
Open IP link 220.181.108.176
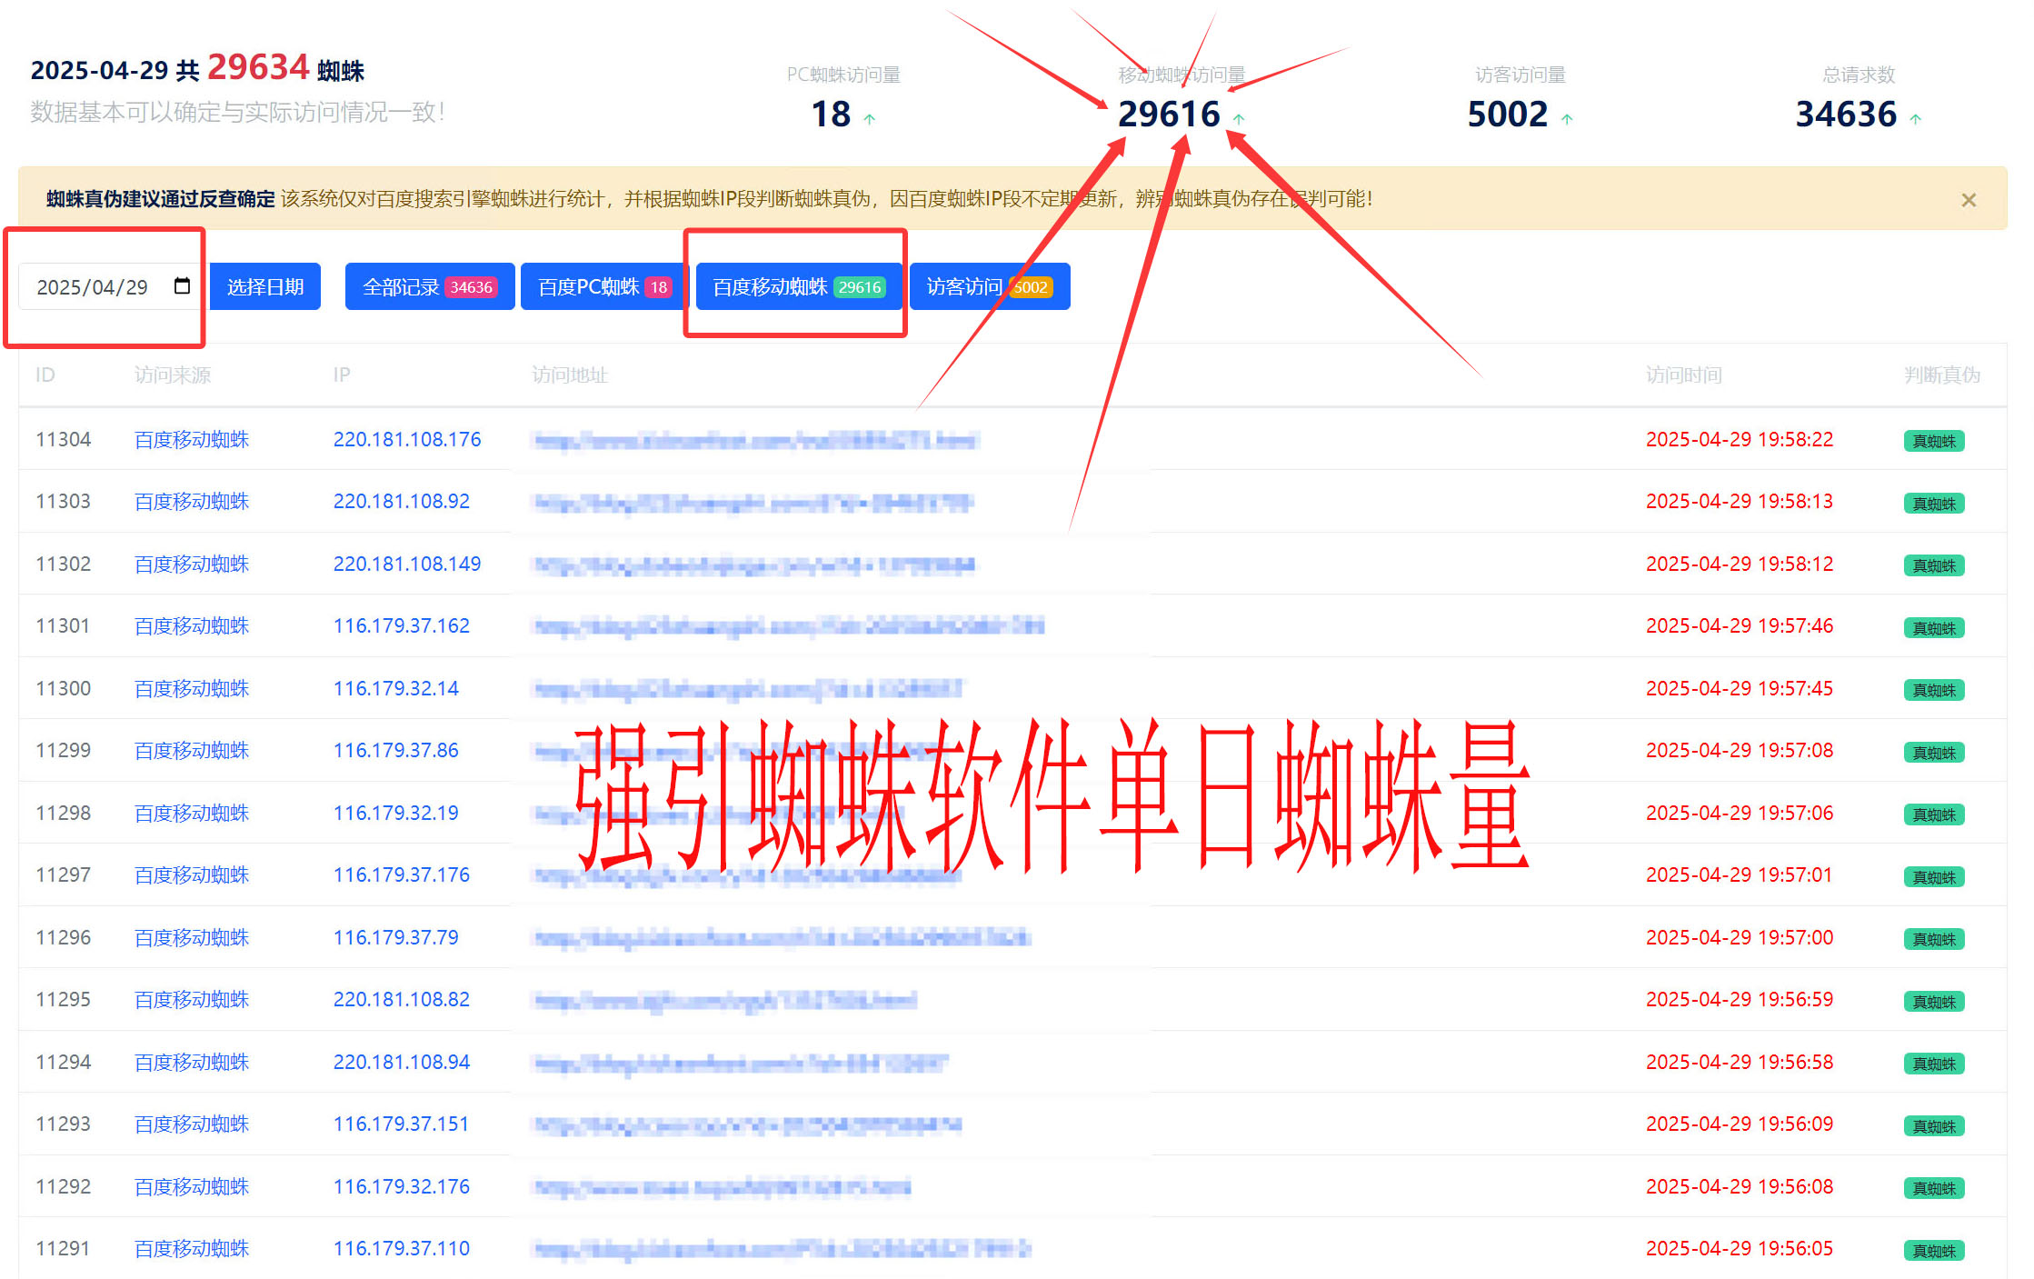point(407,440)
